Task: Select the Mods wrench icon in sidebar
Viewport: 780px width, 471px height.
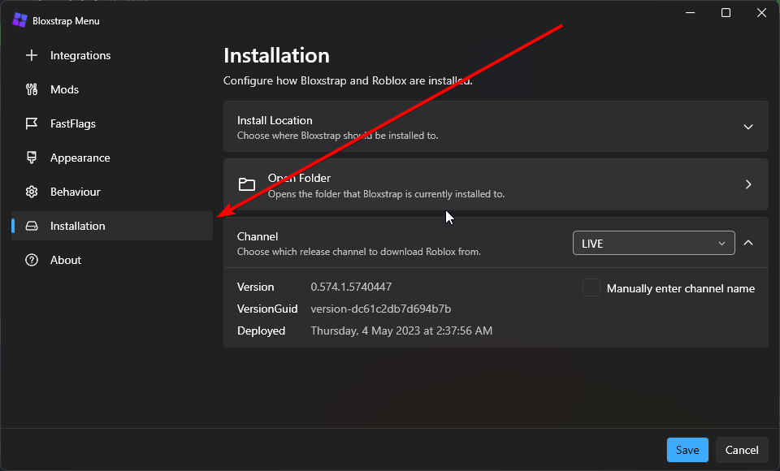Action: 32,89
